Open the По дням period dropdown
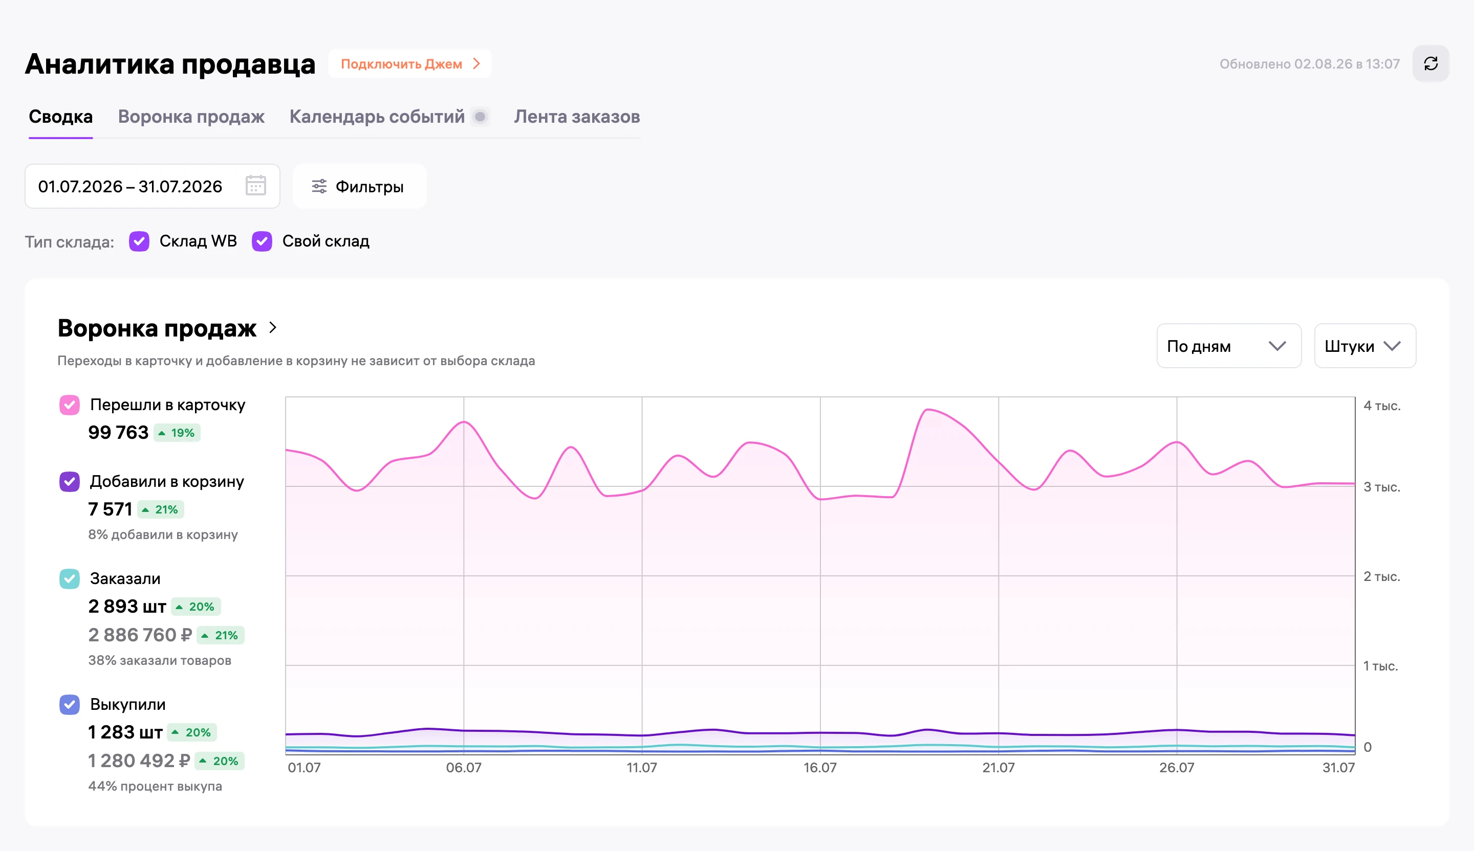Screen dimensions: 1474x851 (x=1228, y=346)
